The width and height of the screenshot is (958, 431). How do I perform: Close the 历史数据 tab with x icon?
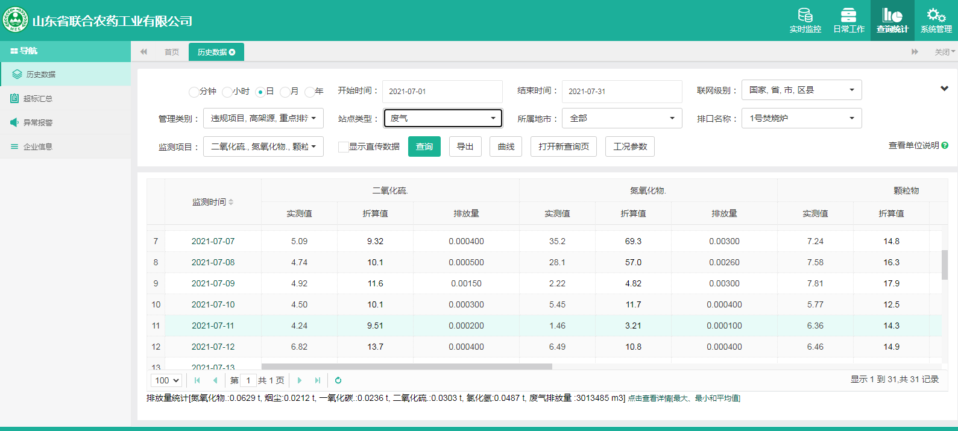[x=232, y=52]
